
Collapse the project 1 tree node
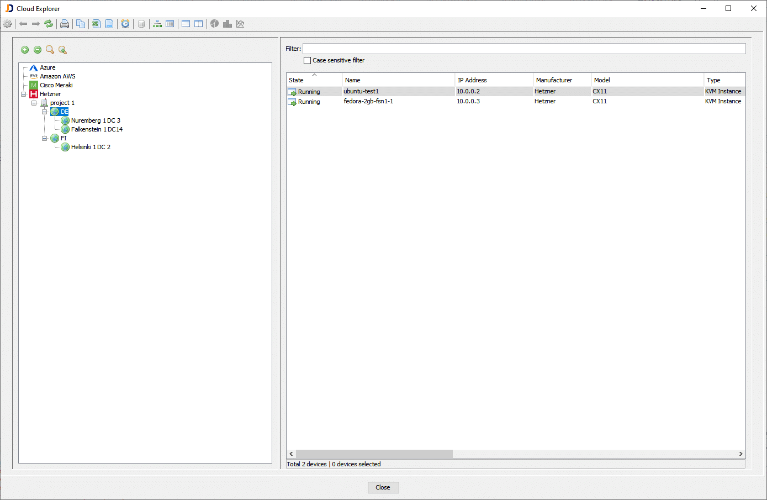(34, 103)
